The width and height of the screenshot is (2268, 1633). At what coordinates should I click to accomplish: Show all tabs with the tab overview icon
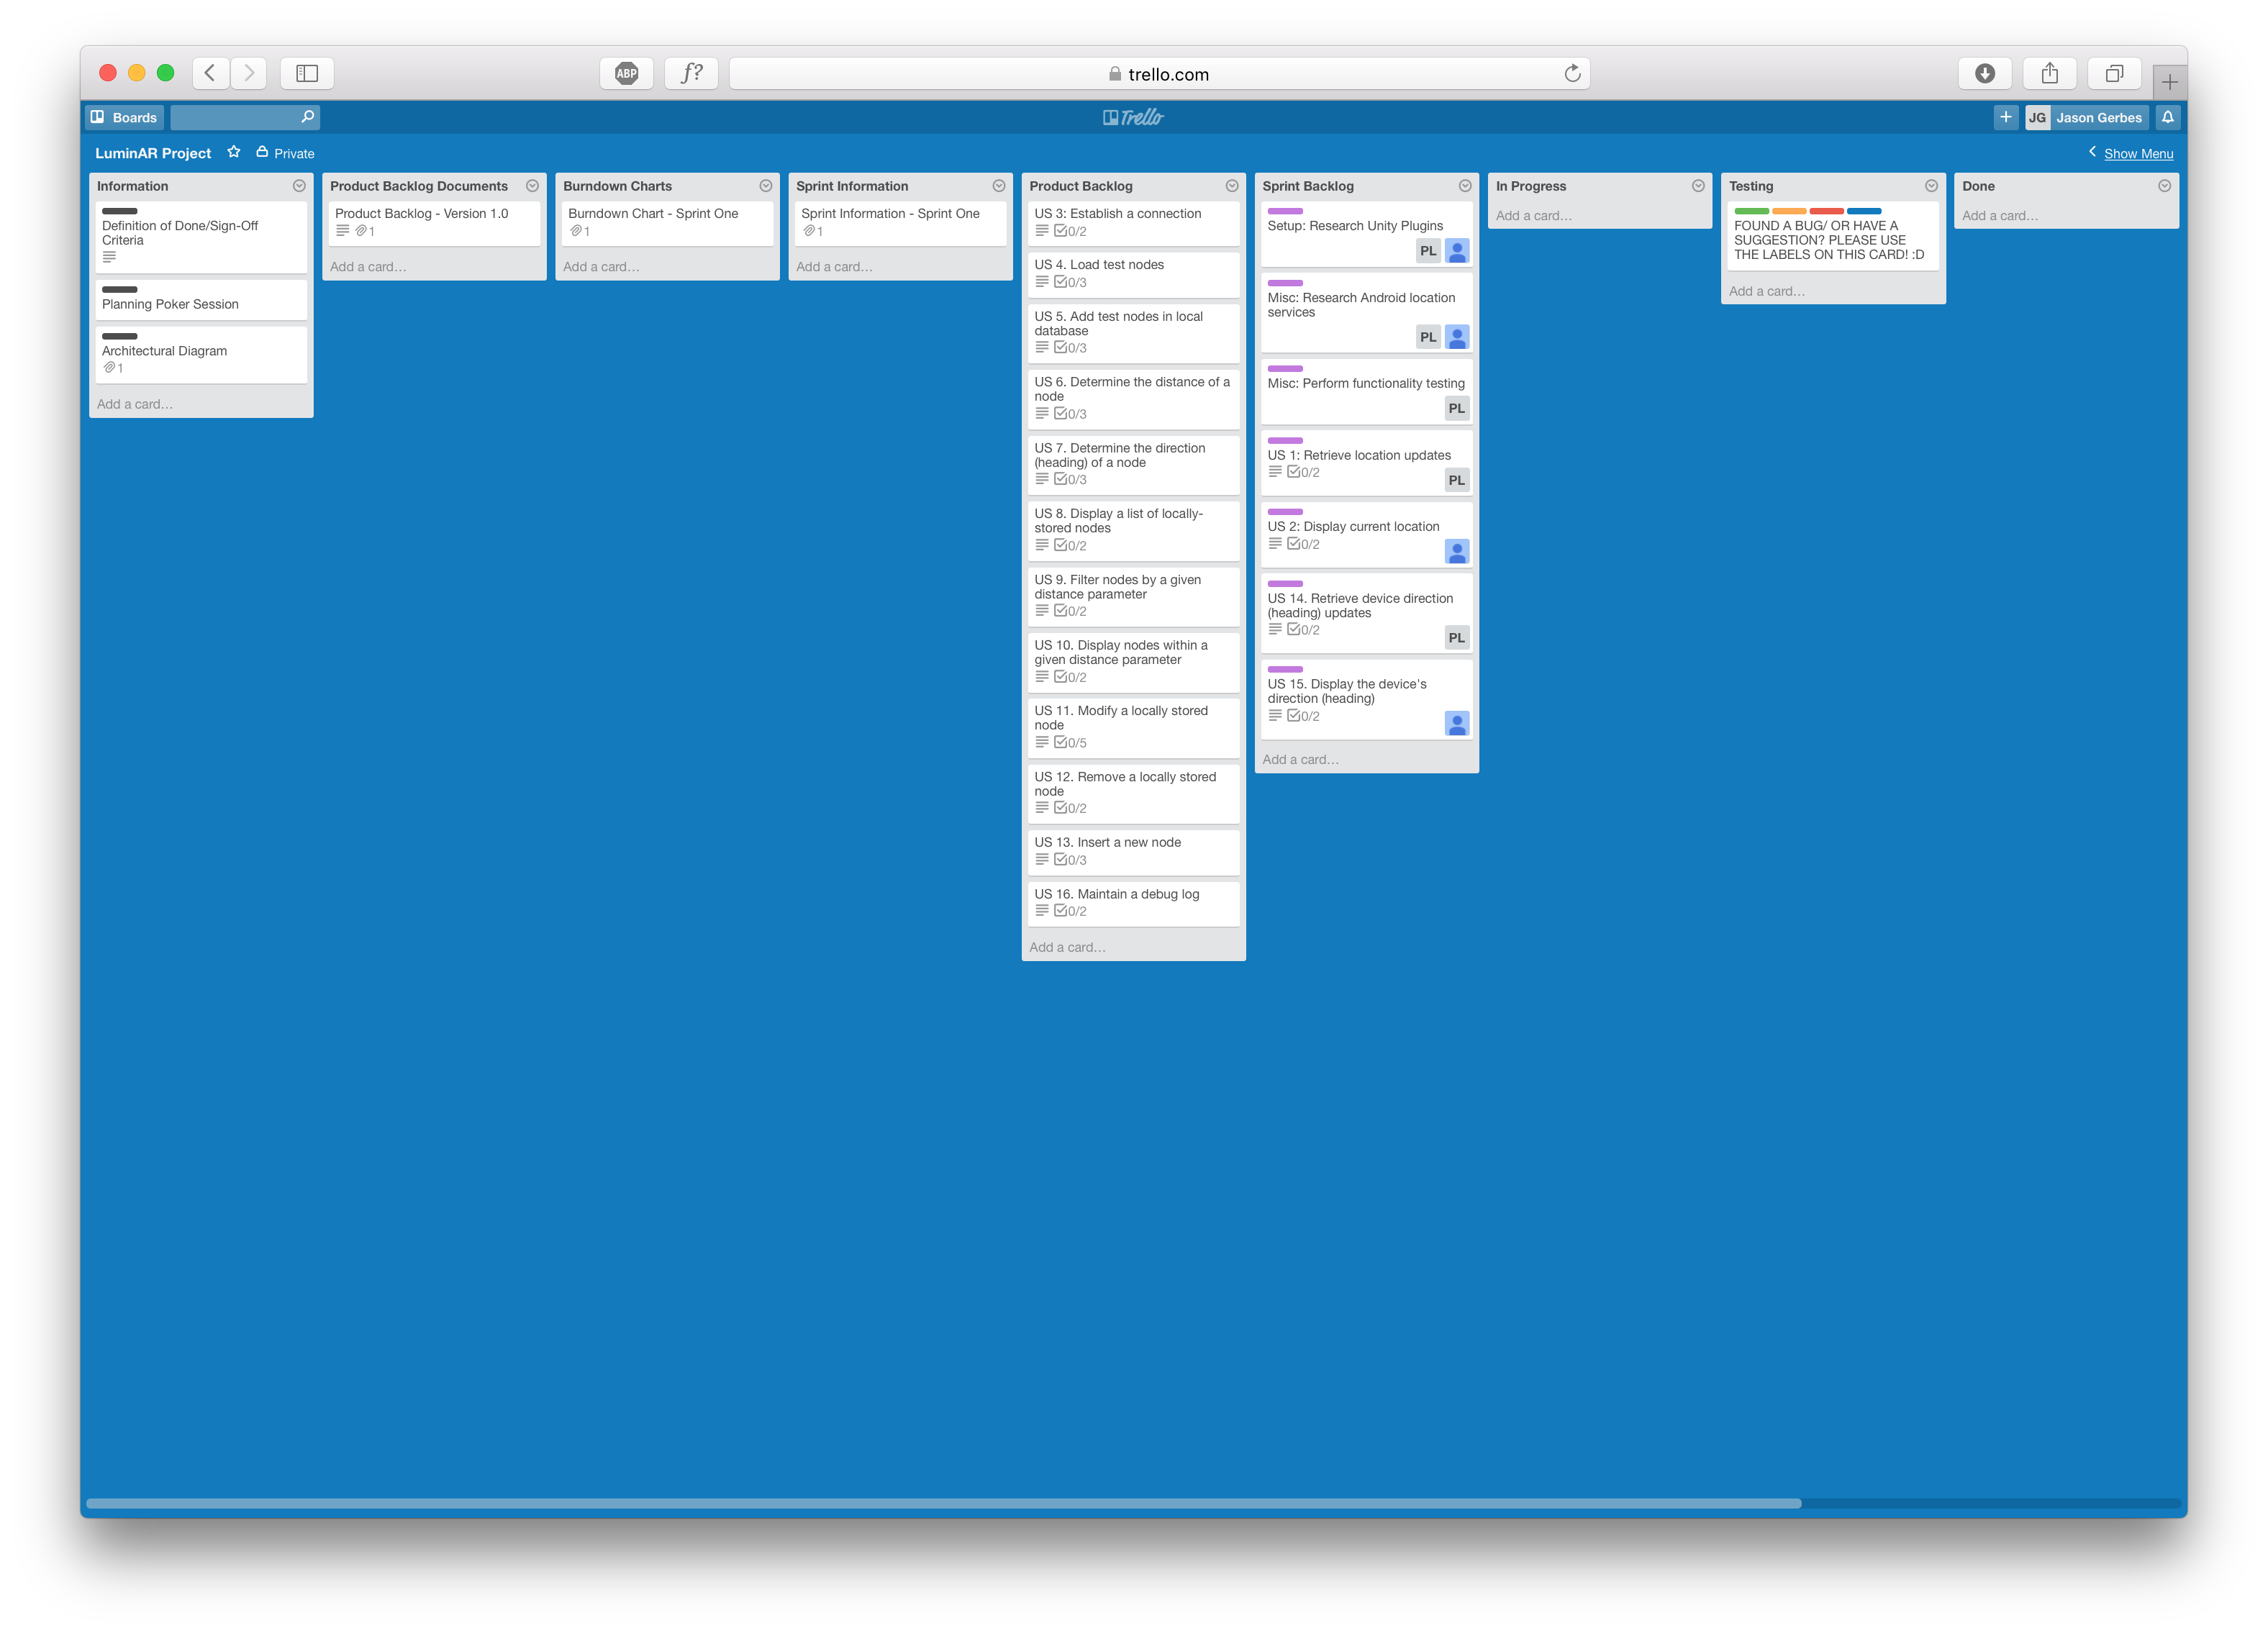tap(2114, 73)
